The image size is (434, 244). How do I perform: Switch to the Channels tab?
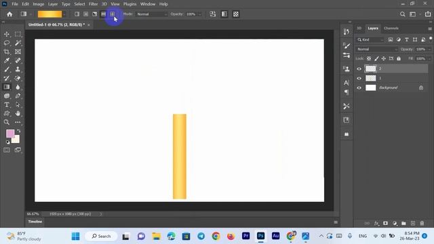click(391, 28)
